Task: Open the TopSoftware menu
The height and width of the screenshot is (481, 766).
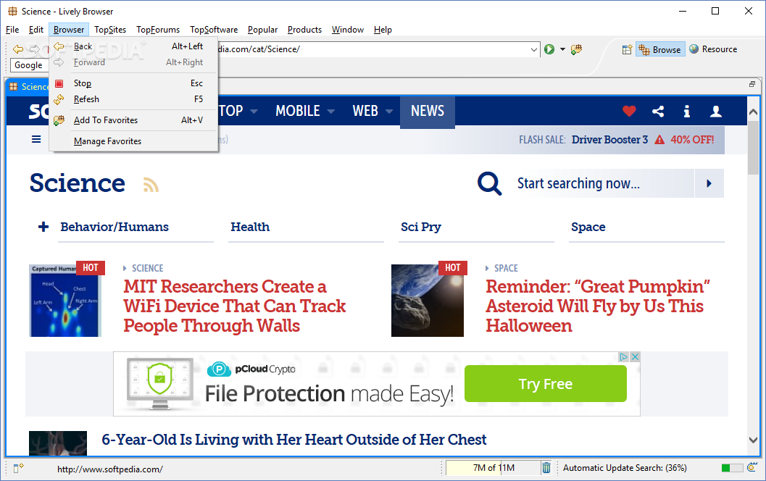Action: (214, 30)
